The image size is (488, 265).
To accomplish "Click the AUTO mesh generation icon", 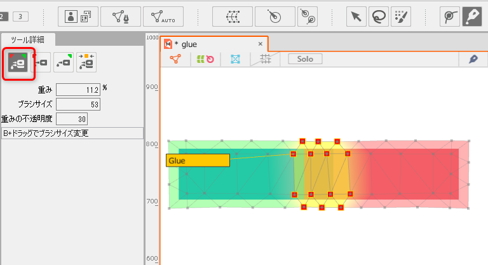I will (x=163, y=17).
